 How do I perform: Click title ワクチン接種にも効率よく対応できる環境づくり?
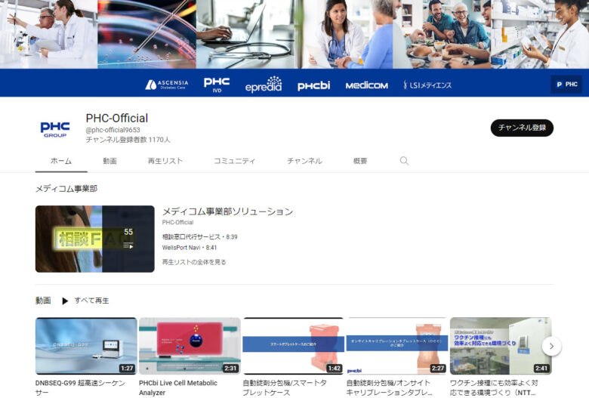[x=494, y=387]
